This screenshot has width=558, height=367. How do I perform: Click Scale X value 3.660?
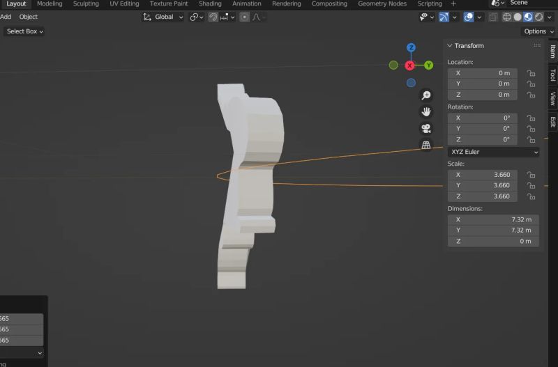(x=483, y=175)
